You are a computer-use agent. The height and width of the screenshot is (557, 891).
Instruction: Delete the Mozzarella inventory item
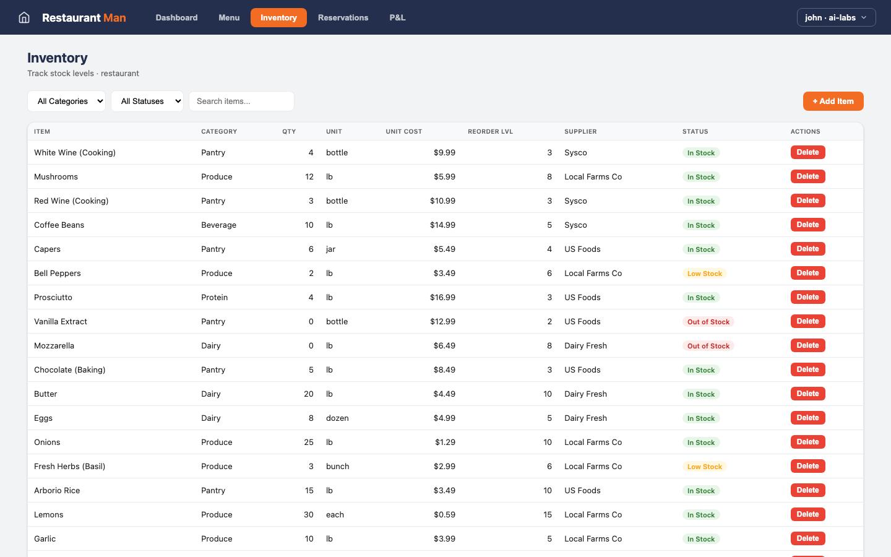click(x=807, y=345)
